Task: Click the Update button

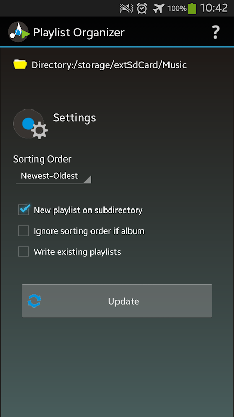Action: (x=116, y=301)
